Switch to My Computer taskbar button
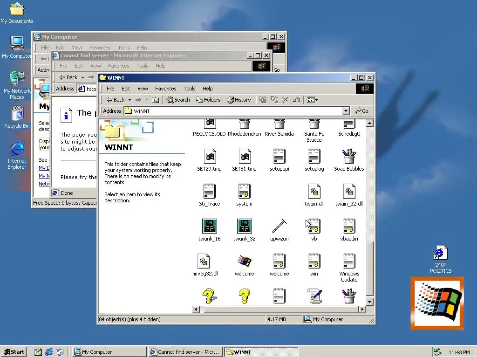The image size is (477, 358). [109, 352]
